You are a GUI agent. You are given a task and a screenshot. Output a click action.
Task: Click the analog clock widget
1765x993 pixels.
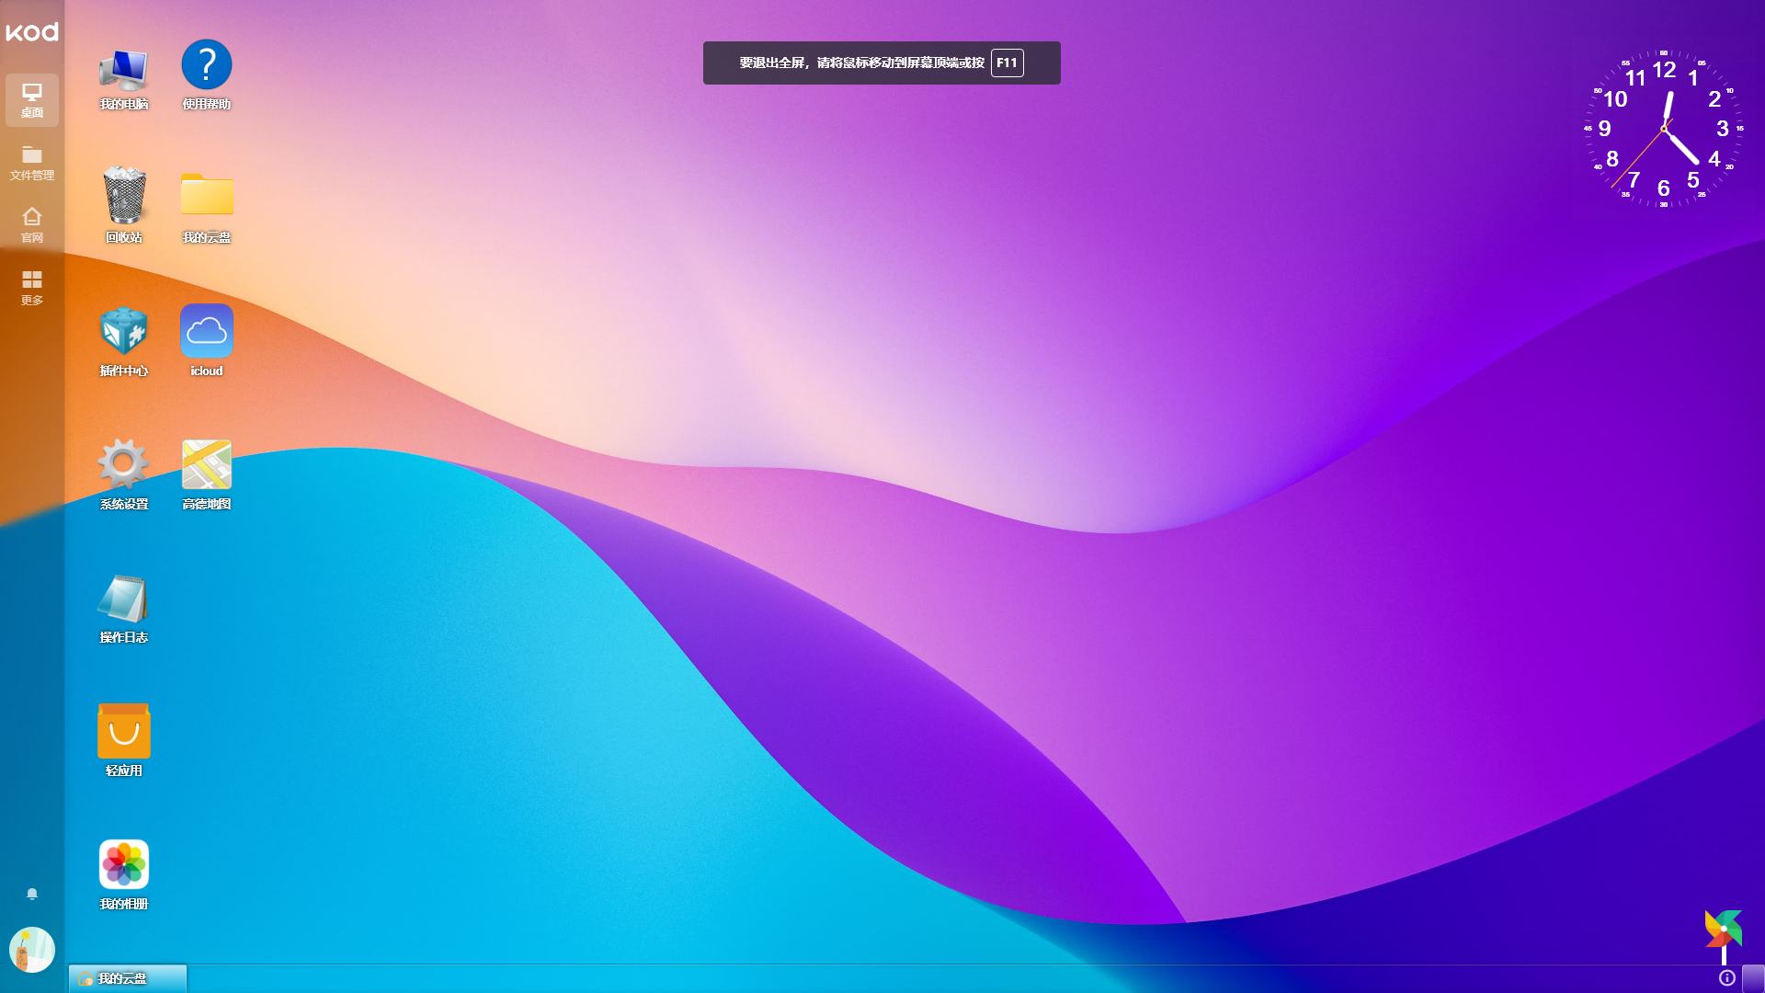(x=1664, y=129)
